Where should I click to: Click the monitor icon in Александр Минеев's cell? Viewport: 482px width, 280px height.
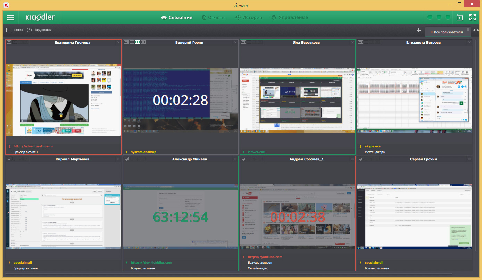126,159
